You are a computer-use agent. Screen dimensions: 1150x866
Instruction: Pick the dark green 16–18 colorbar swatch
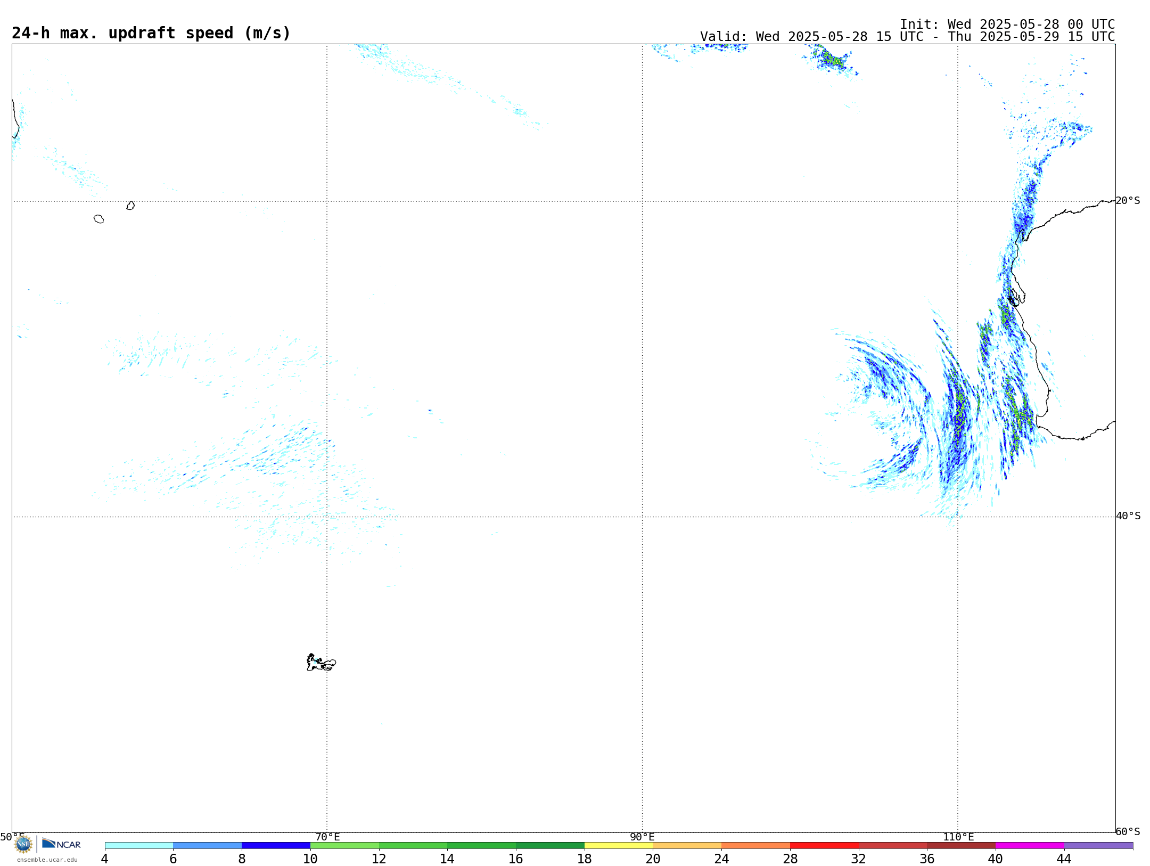[x=550, y=845]
